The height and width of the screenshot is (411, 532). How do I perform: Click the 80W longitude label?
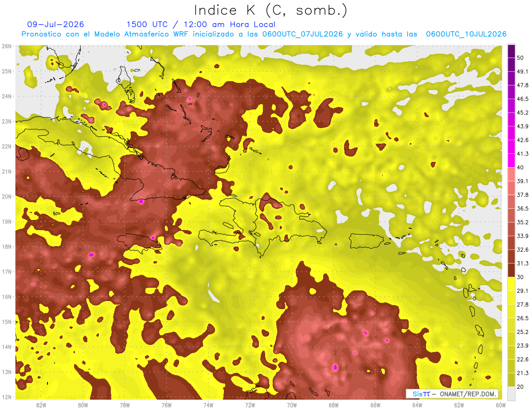pyautogui.click(x=83, y=405)
